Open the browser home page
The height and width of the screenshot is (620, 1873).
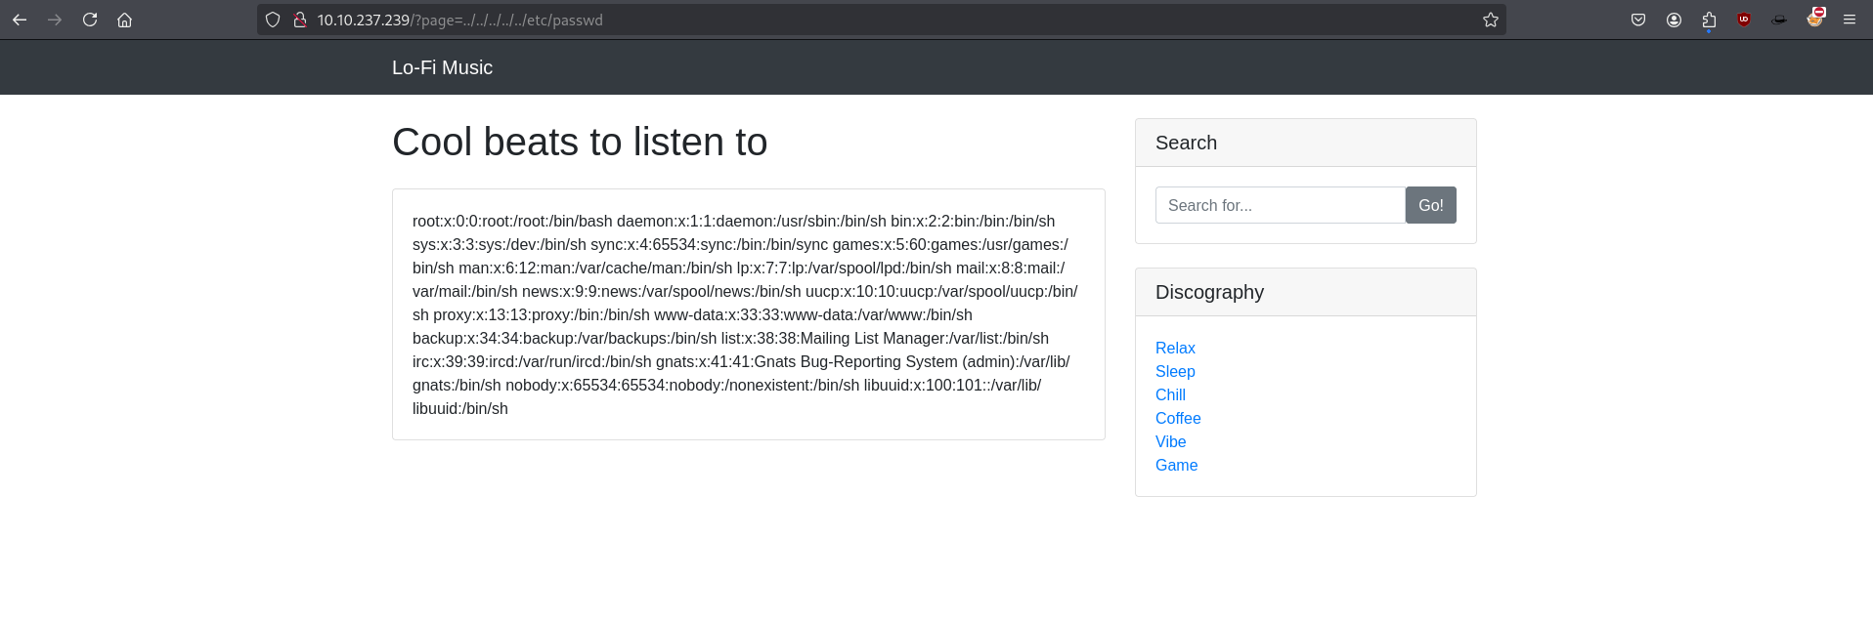125,20
